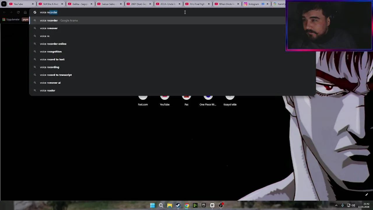Image resolution: width=373 pixels, height=210 pixels.
Task: Open OBS Studio from the taskbar
Action: [221, 205]
